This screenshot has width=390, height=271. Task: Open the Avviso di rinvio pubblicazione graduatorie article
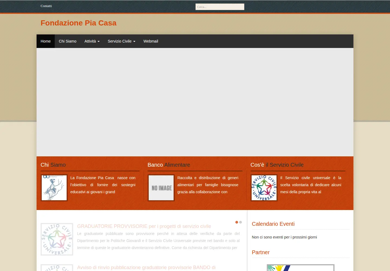146,267
